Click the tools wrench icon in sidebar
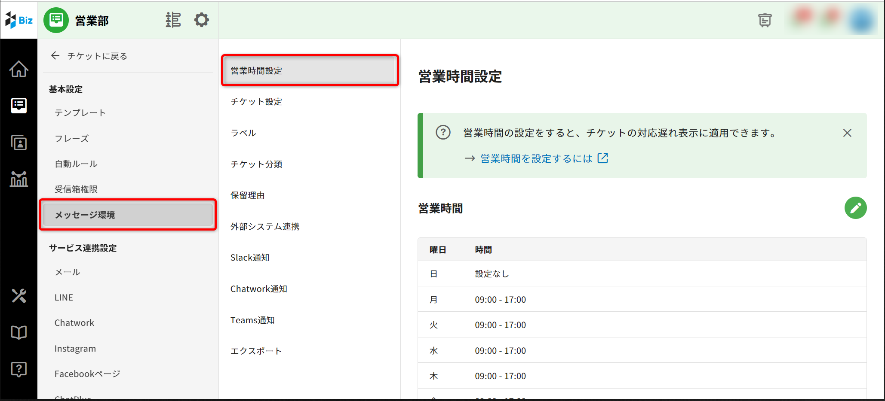This screenshot has height=401, width=885. (x=19, y=296)
